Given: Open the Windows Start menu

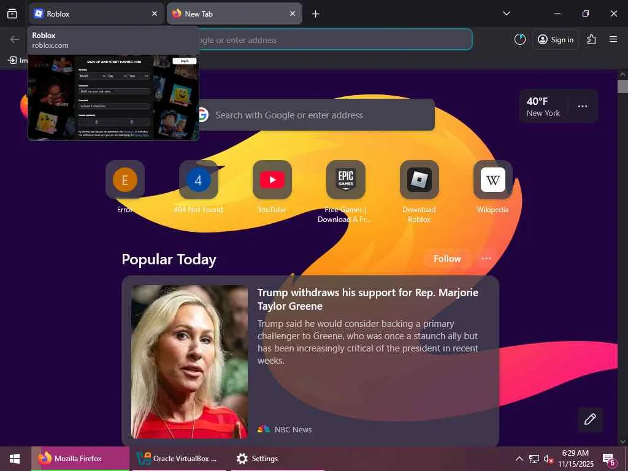Looking at the screenshot, I should click(x=15, y=459).
